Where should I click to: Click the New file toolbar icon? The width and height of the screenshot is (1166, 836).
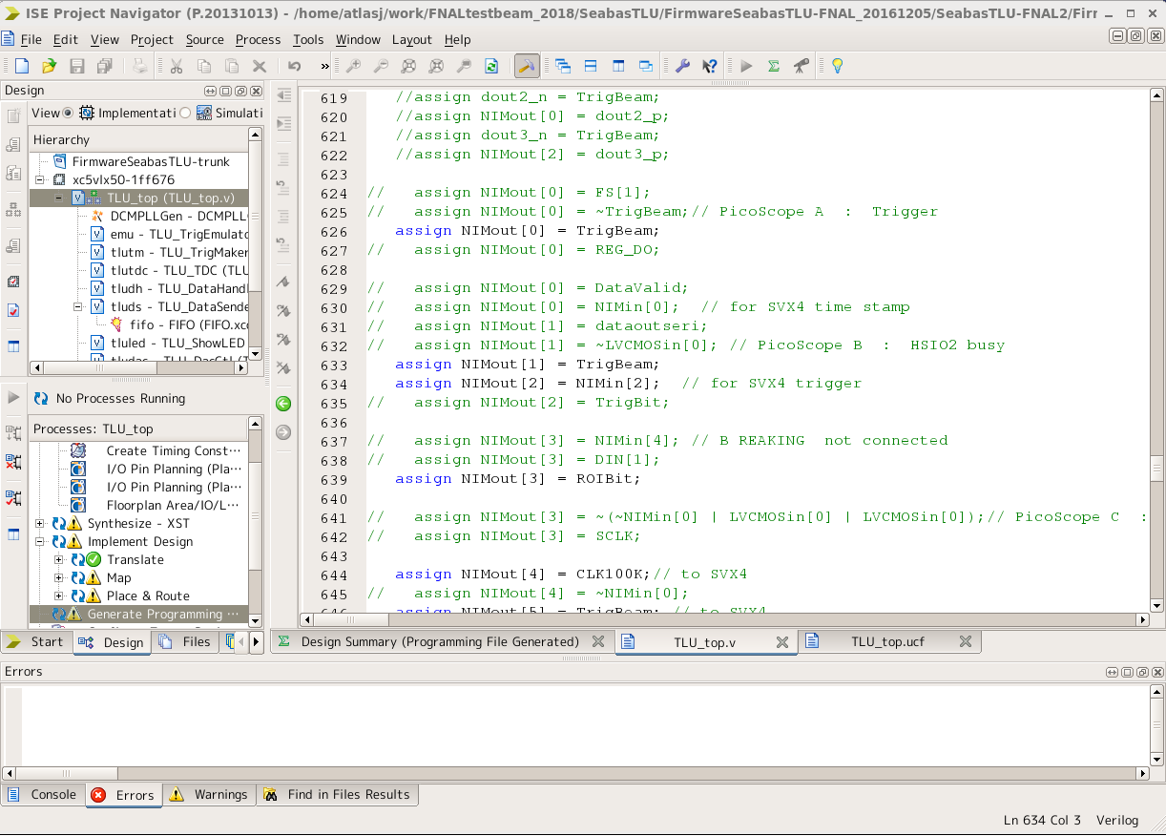pyautogui.click(x=21, y=66)
